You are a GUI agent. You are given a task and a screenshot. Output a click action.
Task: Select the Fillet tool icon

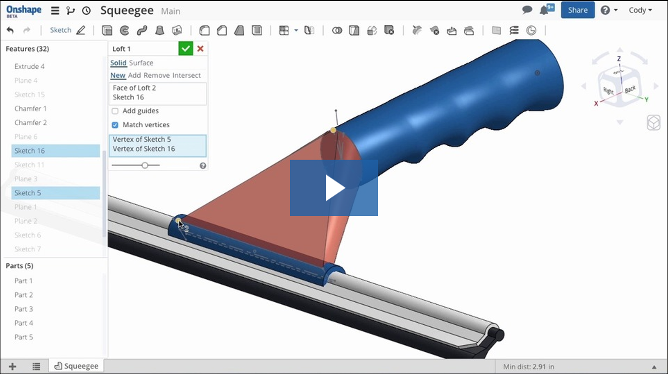point(204,30)
